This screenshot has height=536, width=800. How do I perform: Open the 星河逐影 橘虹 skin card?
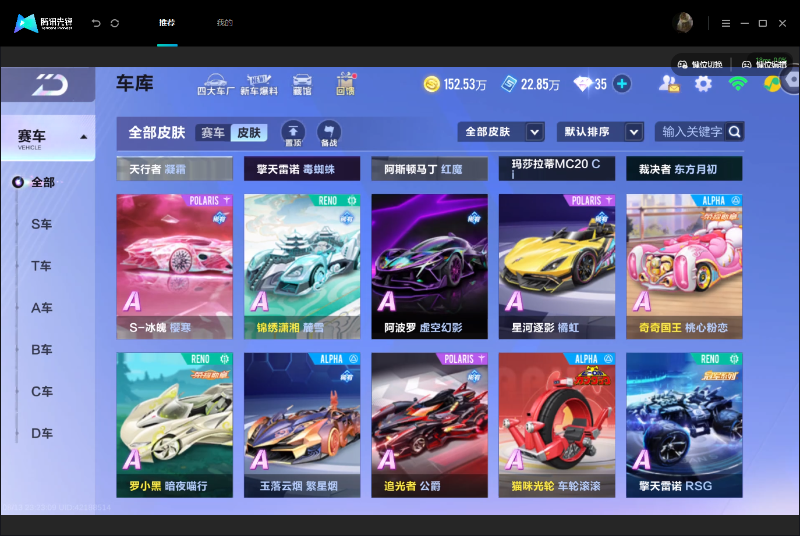[x=557, y=267]
